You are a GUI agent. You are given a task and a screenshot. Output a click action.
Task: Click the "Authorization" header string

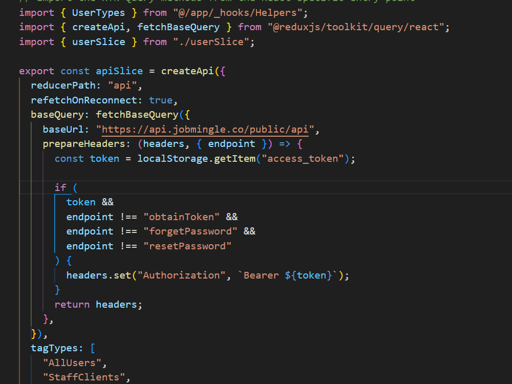(x=181, y=275)
